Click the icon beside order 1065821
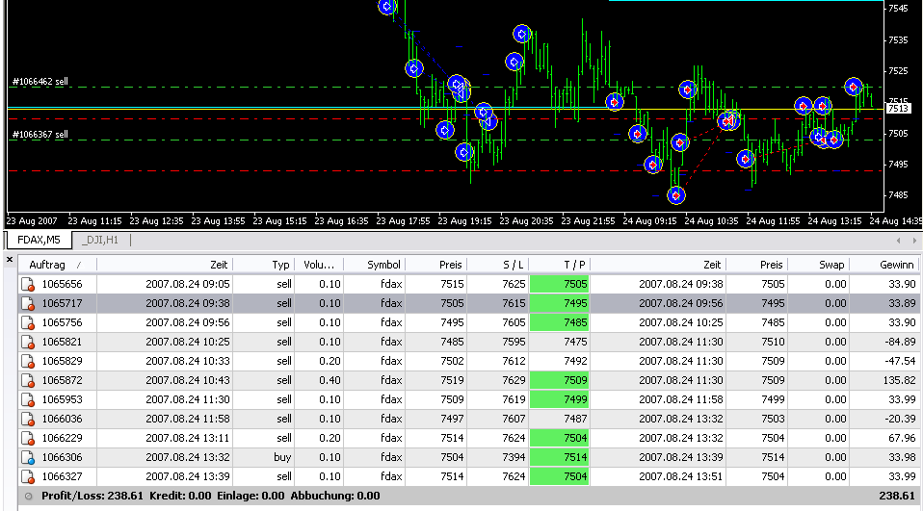This screenshot has width=923, height=511. point(28,342)
